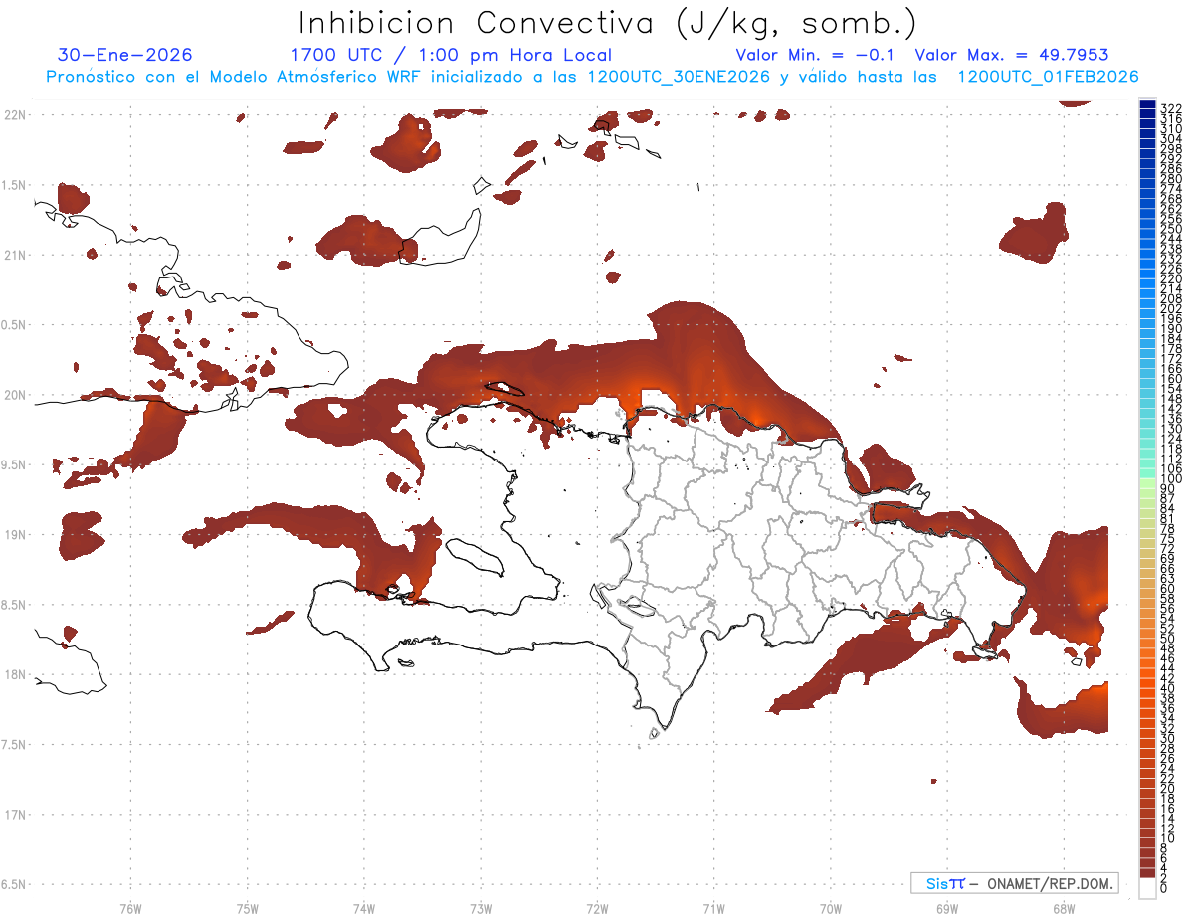This screenshot has height=922, width=1194.
Task: Click the '6.5N' latitude label
Action: [x=15, y=884]
